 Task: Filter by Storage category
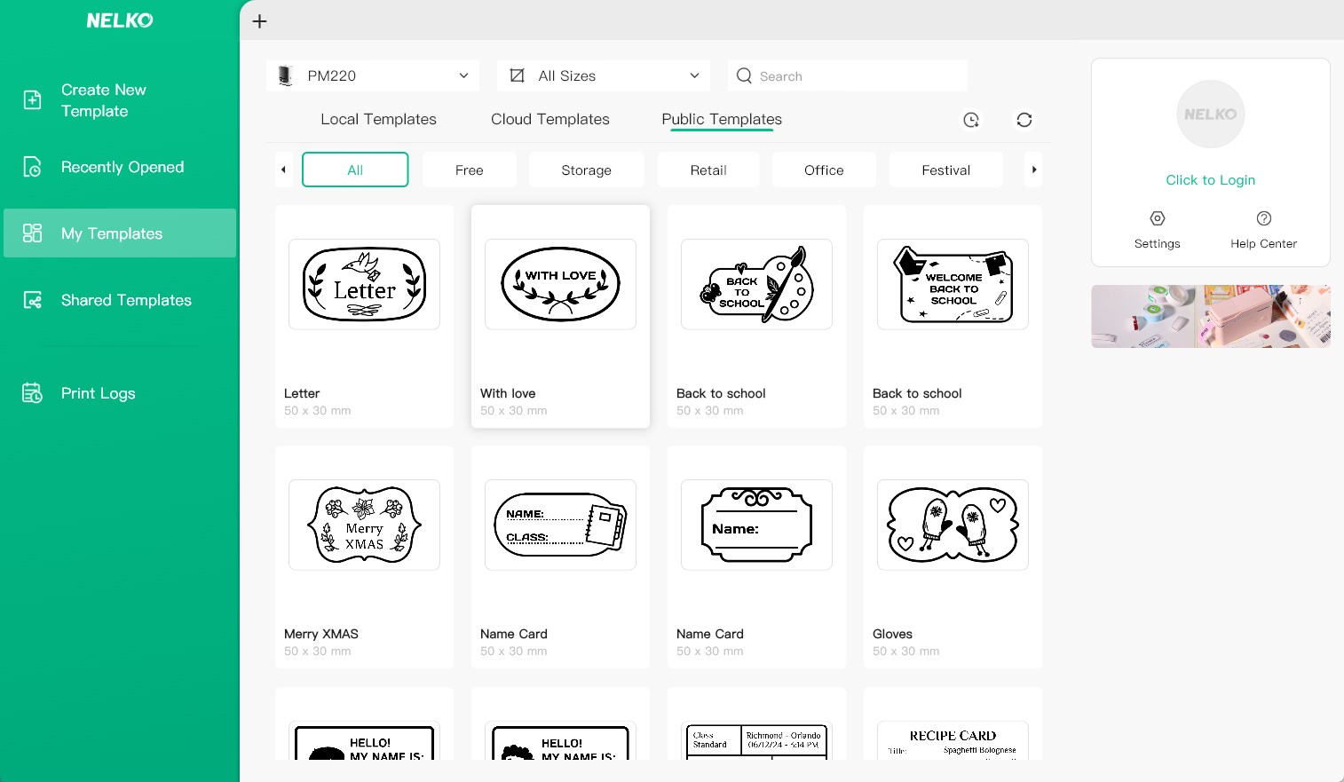tap(587, 170)
